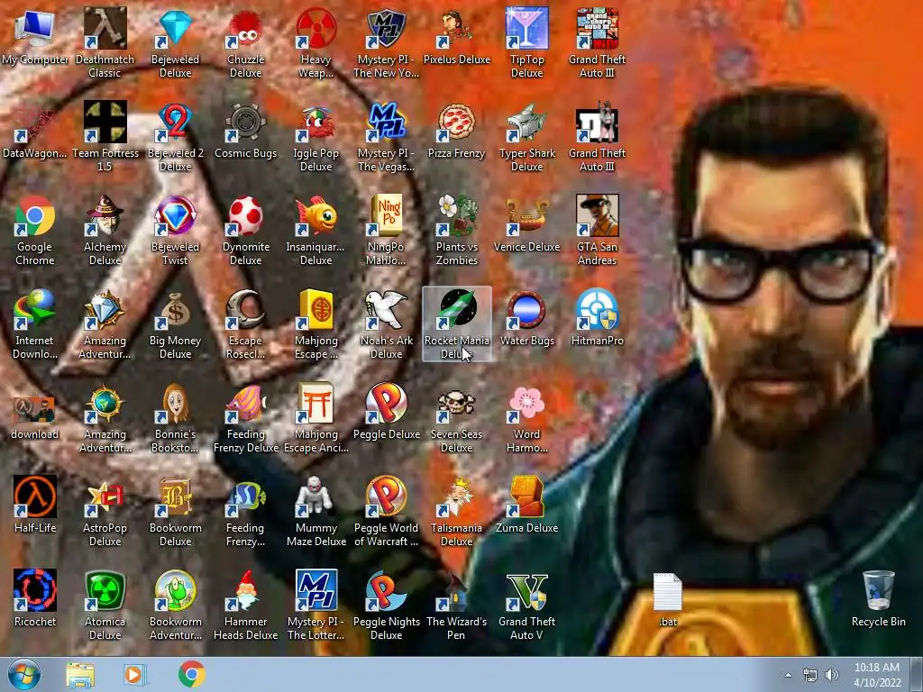The width and height of the screenshot is (923, 692).
Task: Click Atomica Deluxe icon
Action: click(105, 589)
